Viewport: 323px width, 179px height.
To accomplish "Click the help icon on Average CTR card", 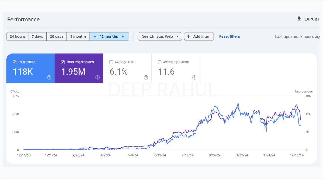I will pos(146,77).
